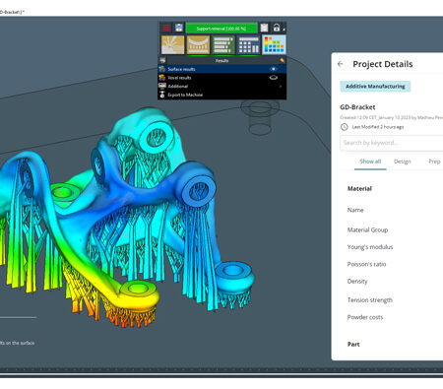Open the red hamburger menu icon
This screenshot has height=389, width=443.
point(166,28)
